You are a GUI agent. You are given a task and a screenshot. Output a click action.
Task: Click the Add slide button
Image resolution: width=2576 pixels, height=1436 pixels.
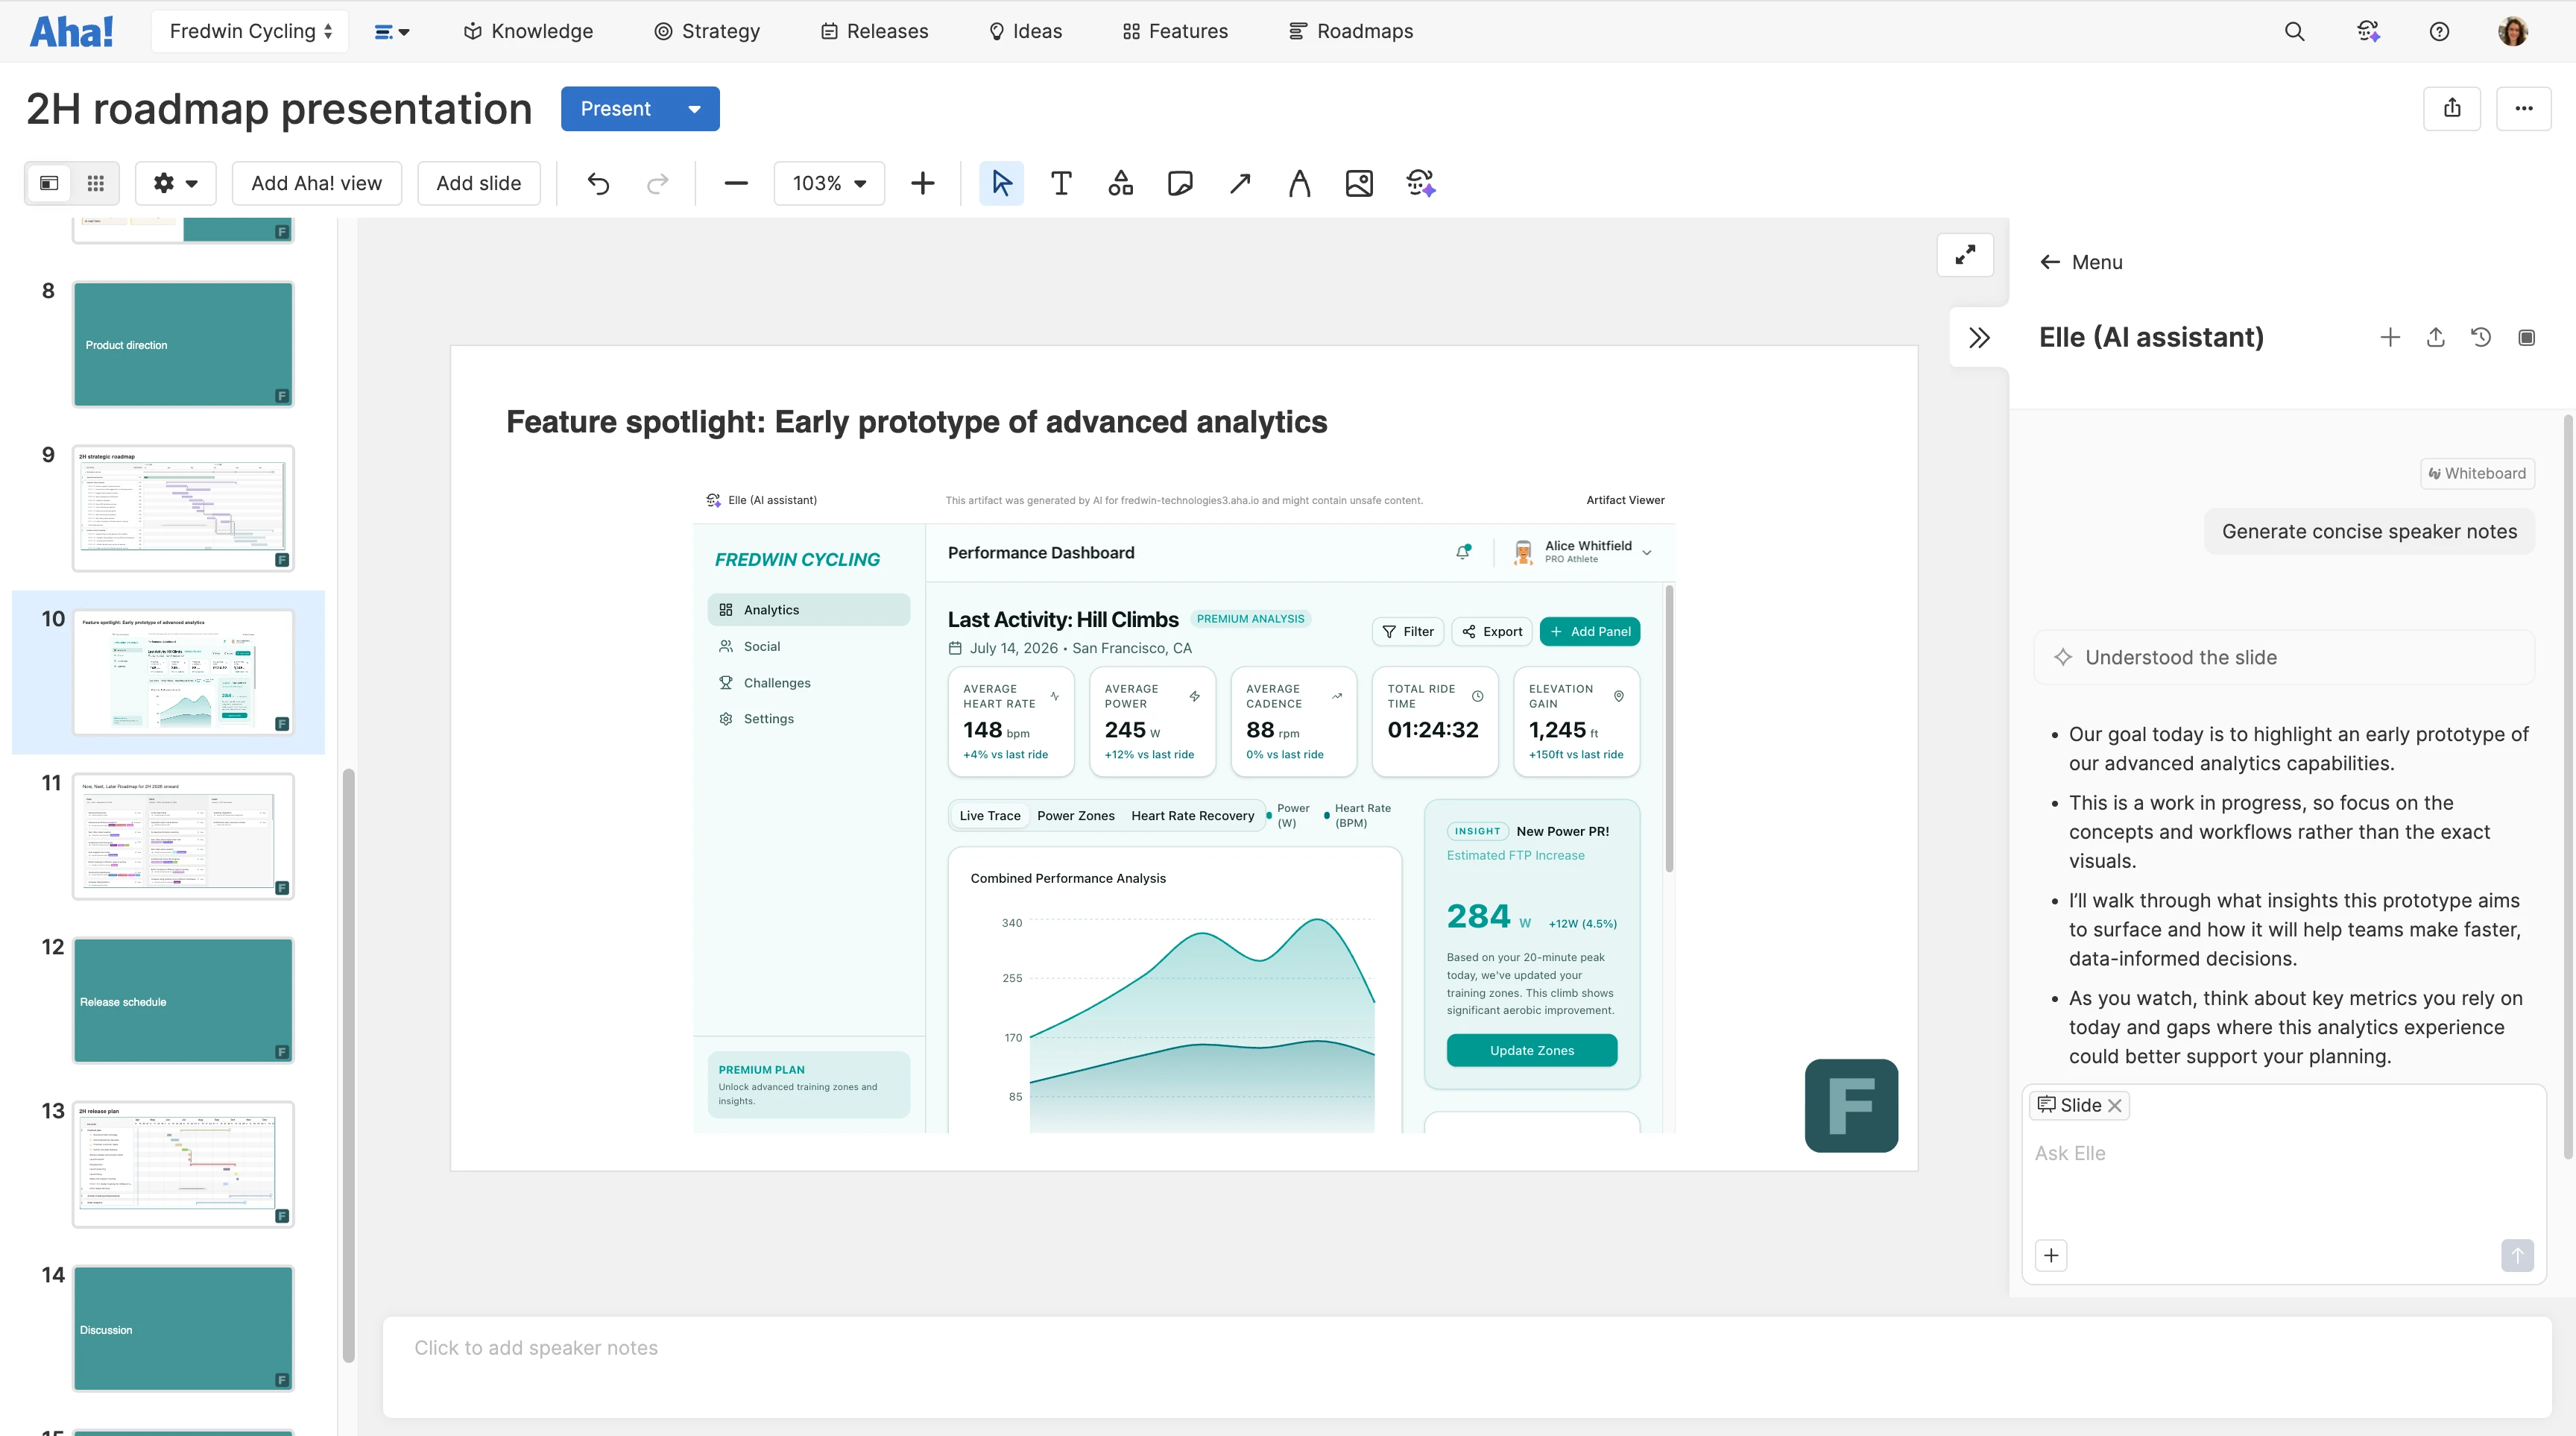[478, 183]
